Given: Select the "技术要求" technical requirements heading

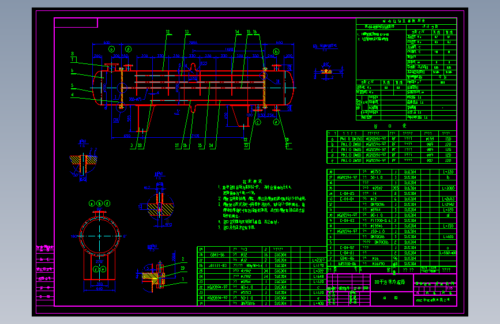Looking at the screenshot, I should [x=252, y=181].
